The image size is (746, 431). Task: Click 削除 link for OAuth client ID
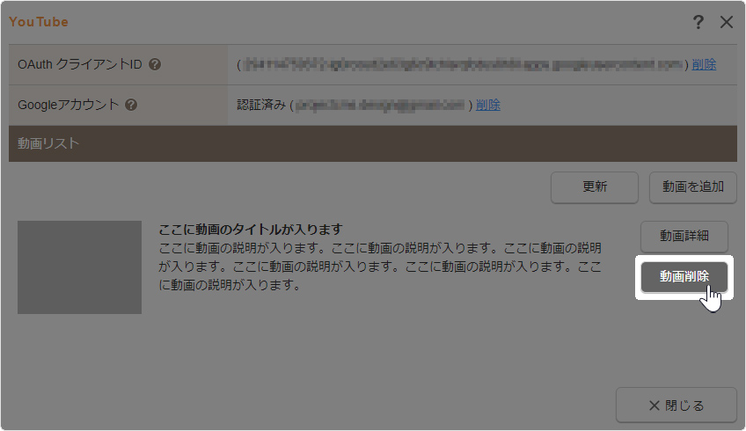coord(704,65)
